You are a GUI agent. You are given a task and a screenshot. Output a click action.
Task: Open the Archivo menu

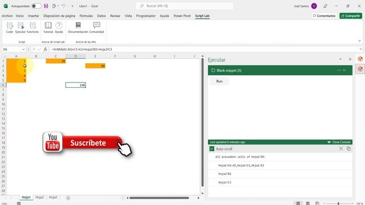[7, 16]
